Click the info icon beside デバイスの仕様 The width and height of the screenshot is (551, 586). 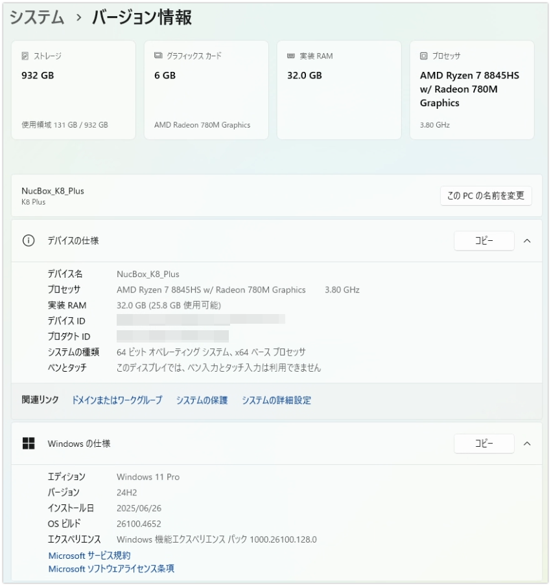pyautogui.click(x=29, y=241)
